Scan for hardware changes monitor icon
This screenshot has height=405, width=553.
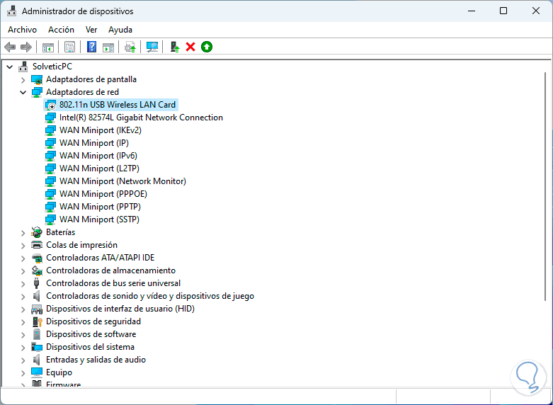click(152, 47)
